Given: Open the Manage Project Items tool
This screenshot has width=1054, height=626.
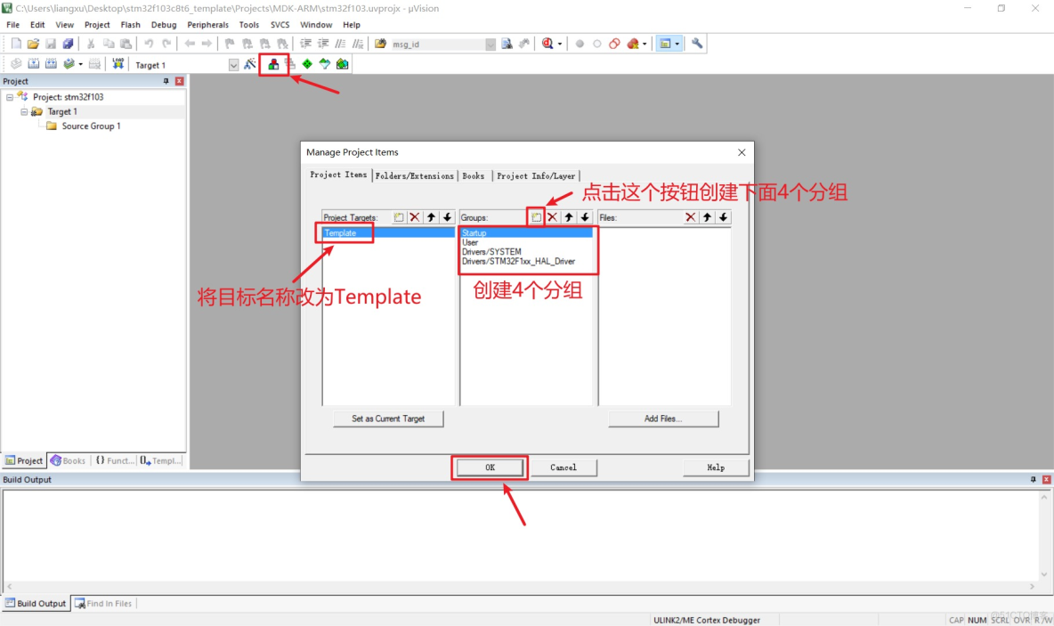Looking at the screenshot, I should tap(273, 63).
